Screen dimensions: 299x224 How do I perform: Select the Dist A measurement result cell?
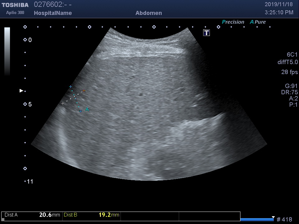pyautogui.click(x=32, y=215)
